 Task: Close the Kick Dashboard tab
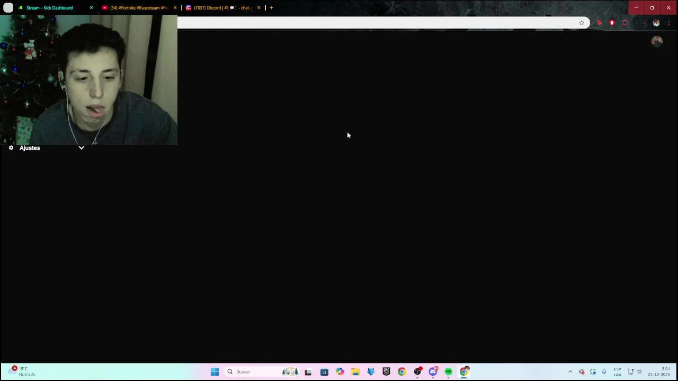point(91,8)
